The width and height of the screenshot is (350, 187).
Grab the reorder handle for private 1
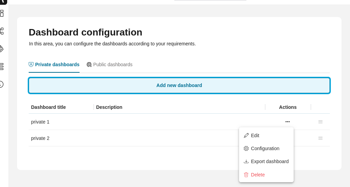pyautogui.click(x=320, y=122)
